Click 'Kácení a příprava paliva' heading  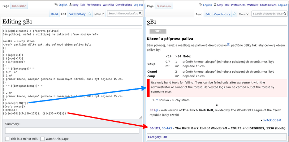point(170,39)
